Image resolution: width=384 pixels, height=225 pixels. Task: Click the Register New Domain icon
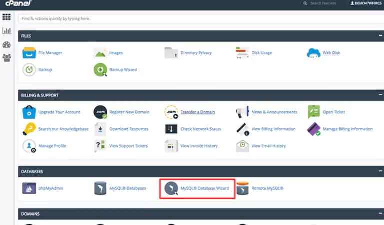click(100, 112)
